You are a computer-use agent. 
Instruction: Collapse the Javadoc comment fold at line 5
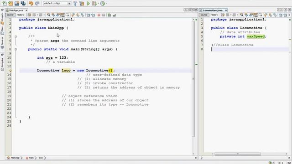point(16,36)
